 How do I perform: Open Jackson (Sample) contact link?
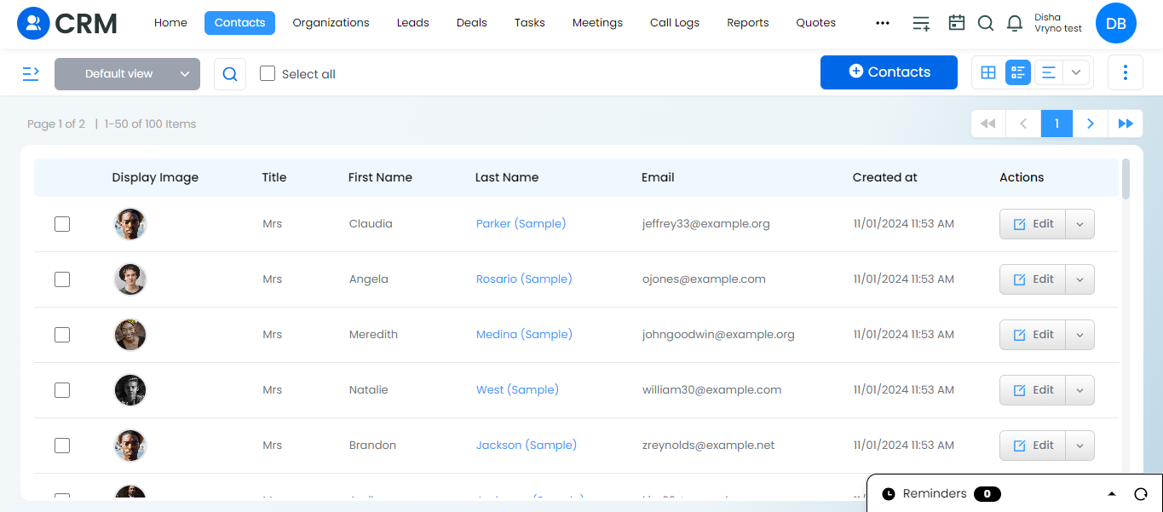526,446
